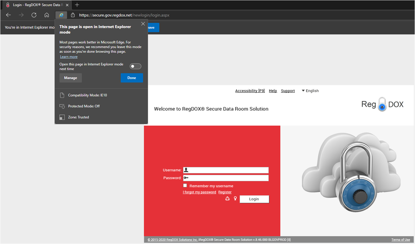Screen dimensions: 415x244
Task: Click I forgot my password link
Action: click(199, 192)
